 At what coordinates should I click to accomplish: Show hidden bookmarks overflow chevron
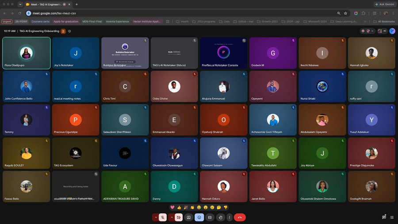point(365,22)
